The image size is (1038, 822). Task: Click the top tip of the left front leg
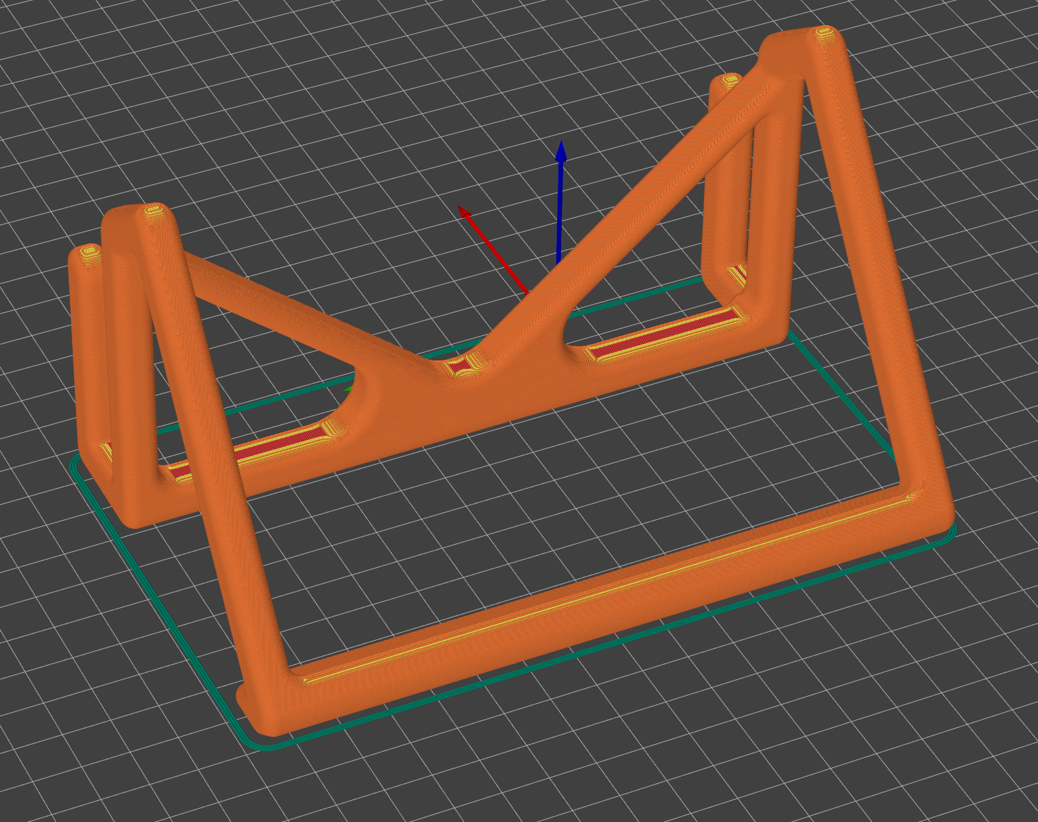[153, 211]
